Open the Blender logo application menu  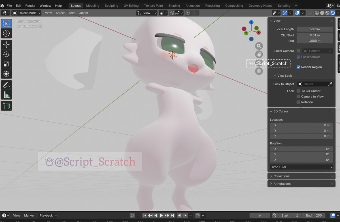[2, 5]
